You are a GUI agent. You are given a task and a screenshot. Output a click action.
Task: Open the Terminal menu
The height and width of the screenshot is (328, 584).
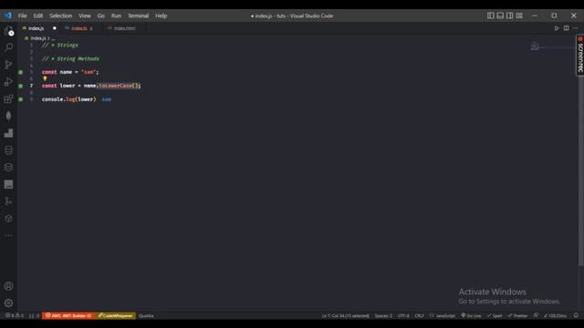coord(138,15)
